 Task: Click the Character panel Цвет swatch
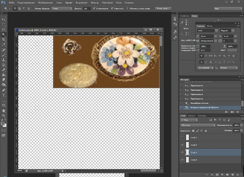(x=232, y=50)
